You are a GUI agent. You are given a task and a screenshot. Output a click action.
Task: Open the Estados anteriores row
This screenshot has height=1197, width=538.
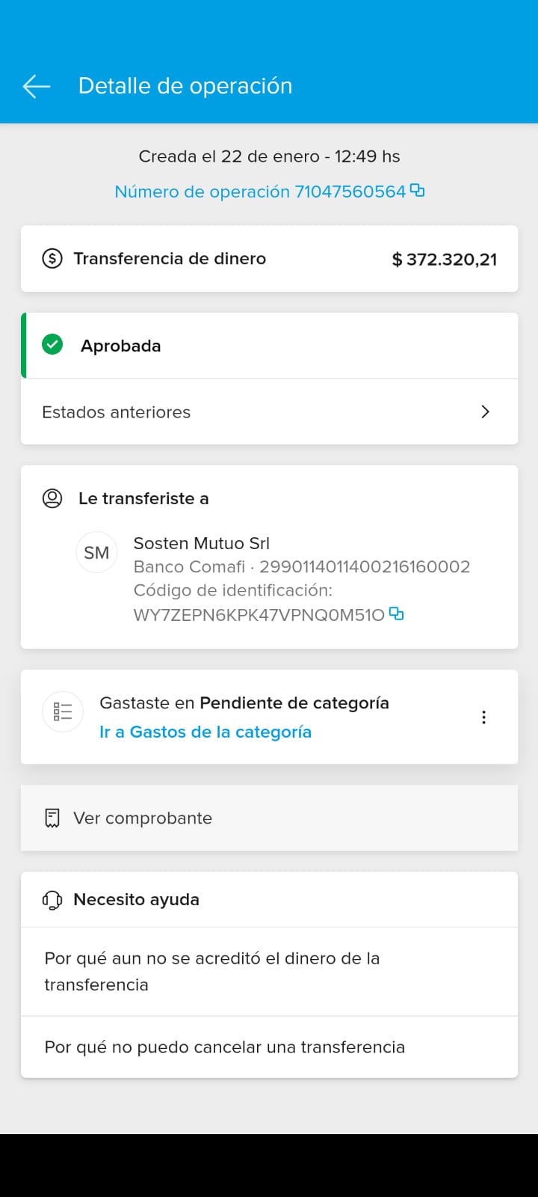pos(224,412)
